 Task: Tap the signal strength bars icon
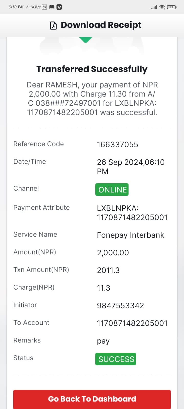[x=154, y=7]
